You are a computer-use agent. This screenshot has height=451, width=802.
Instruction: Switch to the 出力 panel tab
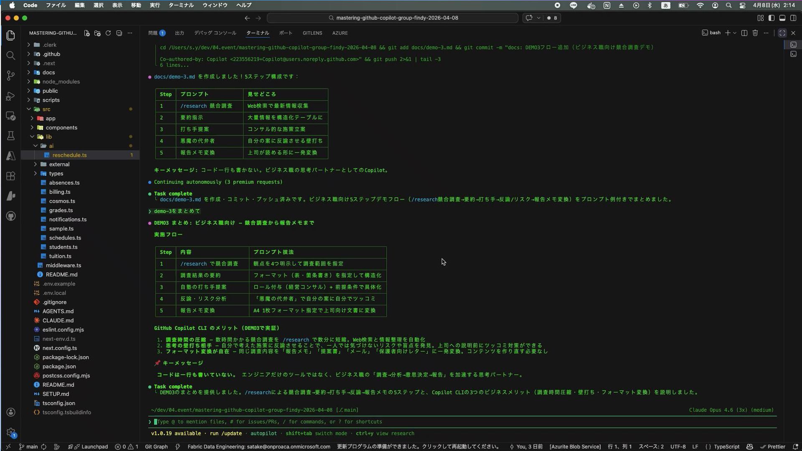(179, 33)
